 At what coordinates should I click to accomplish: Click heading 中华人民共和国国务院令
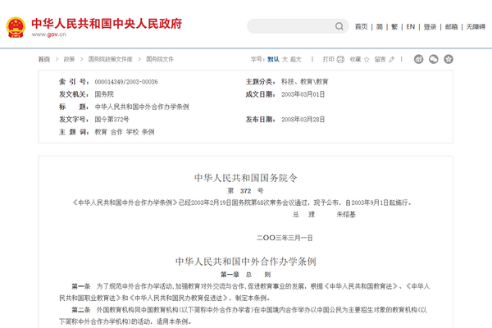(x=246, y=178)
